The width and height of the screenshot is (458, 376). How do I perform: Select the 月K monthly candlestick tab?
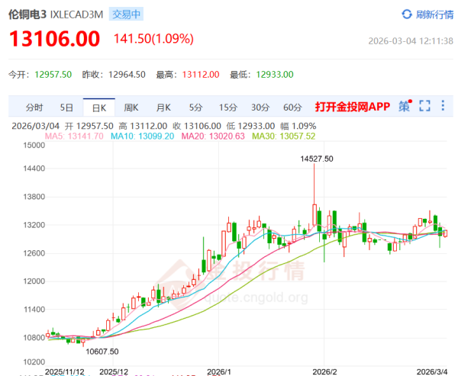point(163,108)
